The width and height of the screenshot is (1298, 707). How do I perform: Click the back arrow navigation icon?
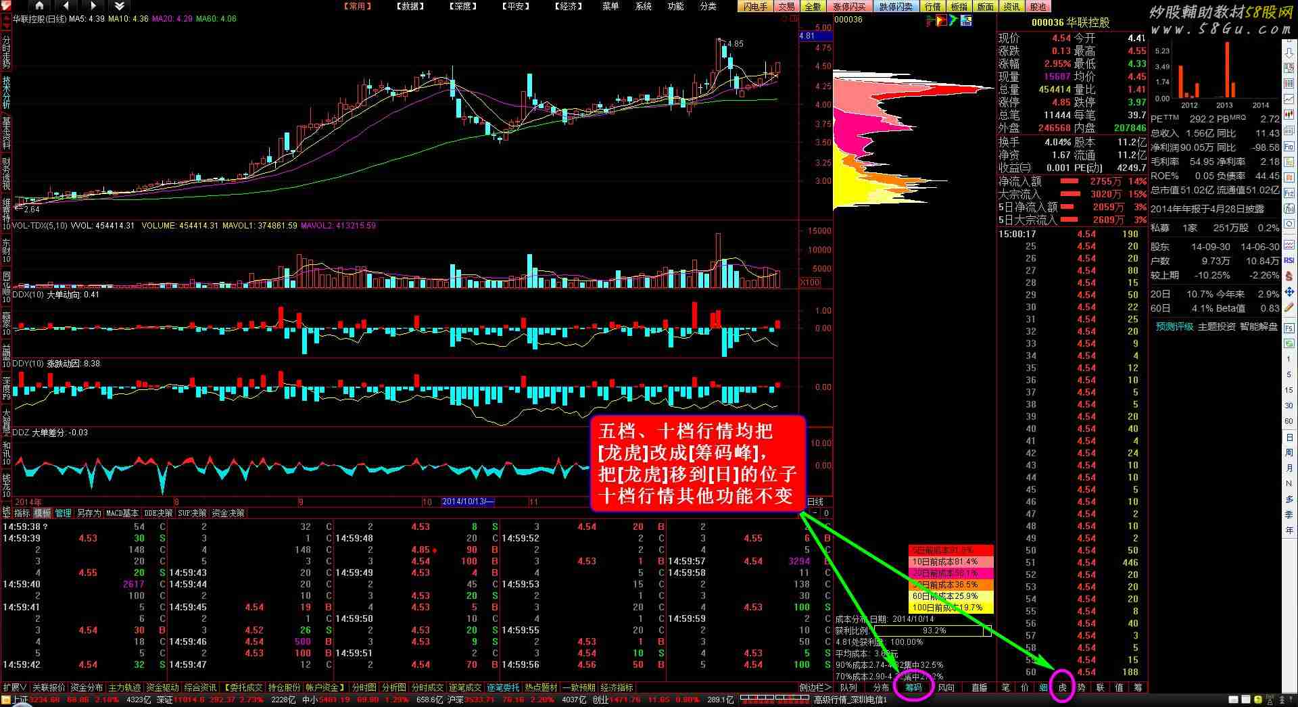[66, 6]
